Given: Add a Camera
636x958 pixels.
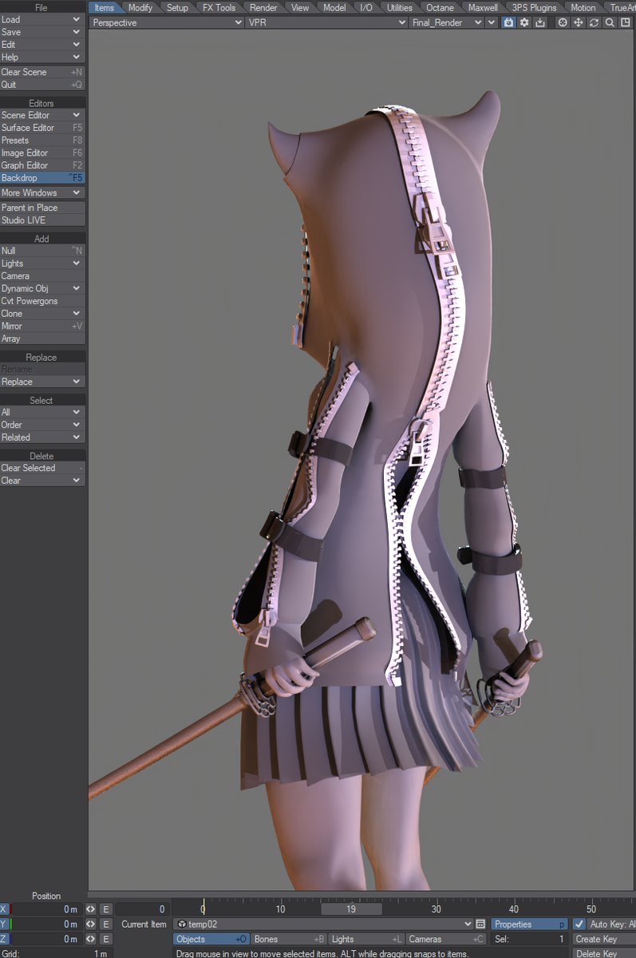Looking at the screenshot, I should pos(42,276).
